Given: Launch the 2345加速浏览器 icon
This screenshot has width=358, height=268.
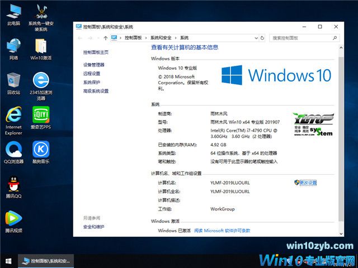Looking at the screenshot, I should [41, 86].
